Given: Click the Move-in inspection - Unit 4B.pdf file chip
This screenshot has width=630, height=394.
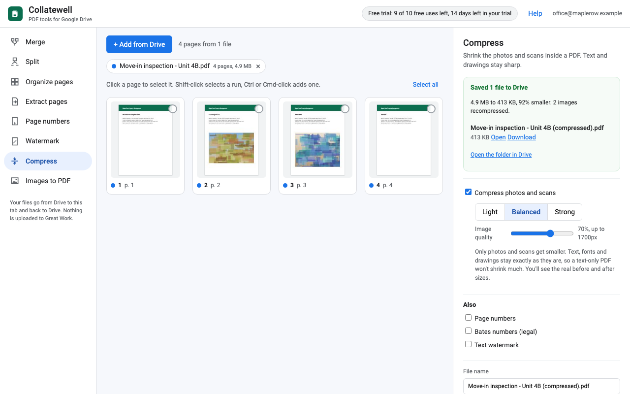Looking at the screenshot, I should (186, 66).
